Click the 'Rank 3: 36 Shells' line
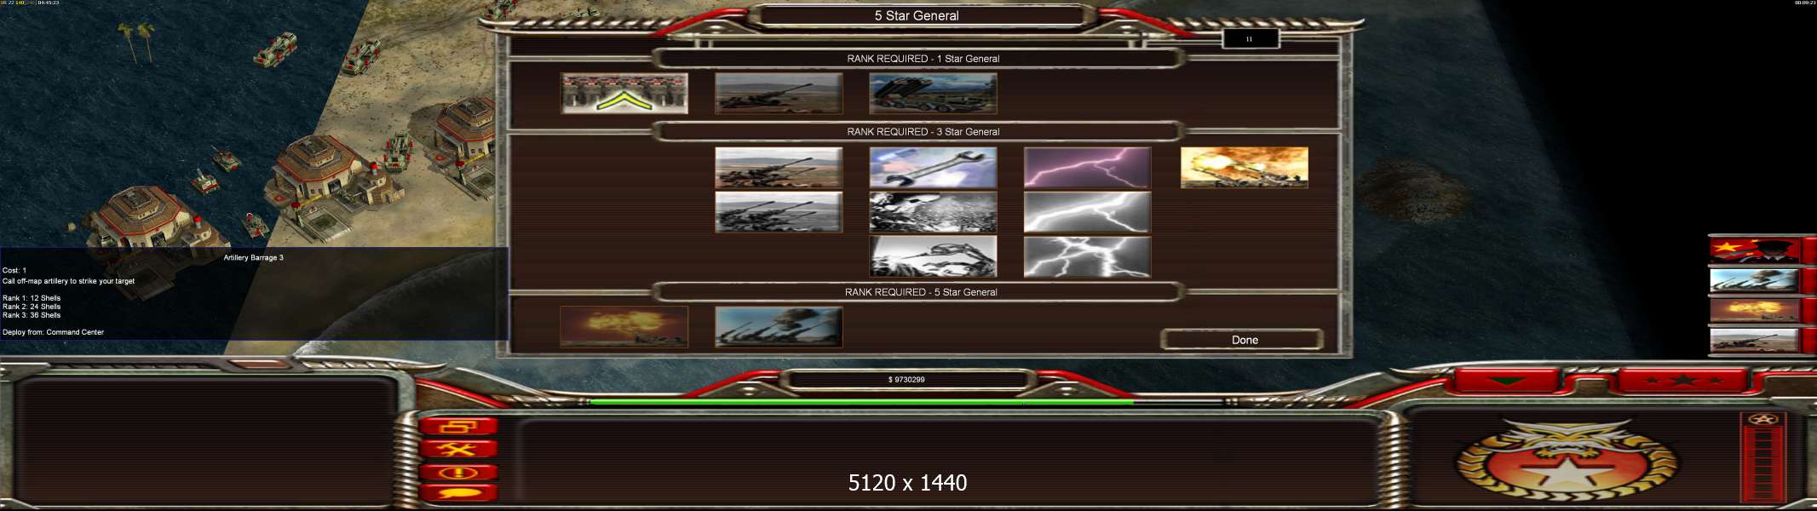 click(x=32, y=315)
